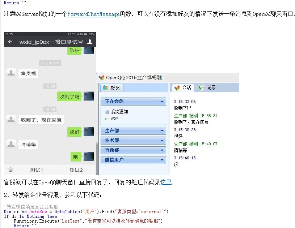Click the gray avatar beside 富贵福
The width and height of the screenshot is (295, 228).
11,73
